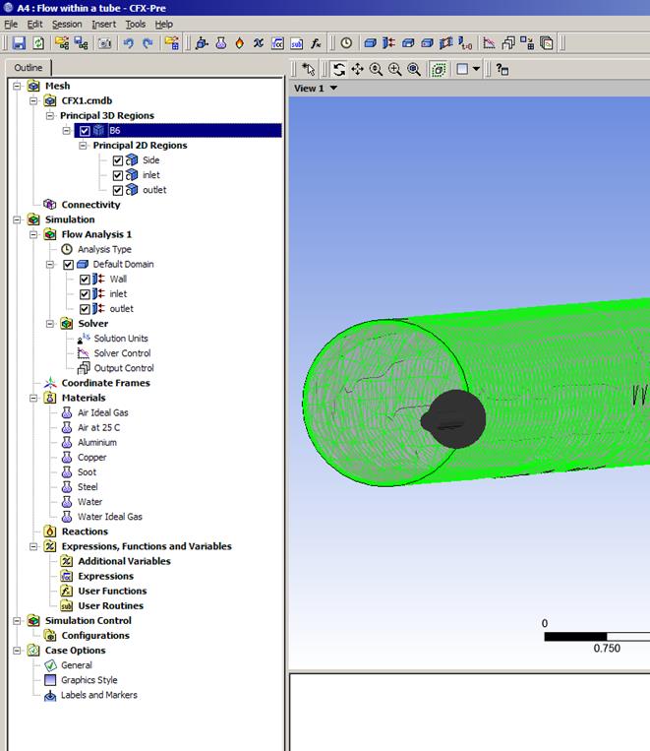Select Solver Control in the outline tree
The width and height of the screenshot is (650, 751).
(122, 353)
